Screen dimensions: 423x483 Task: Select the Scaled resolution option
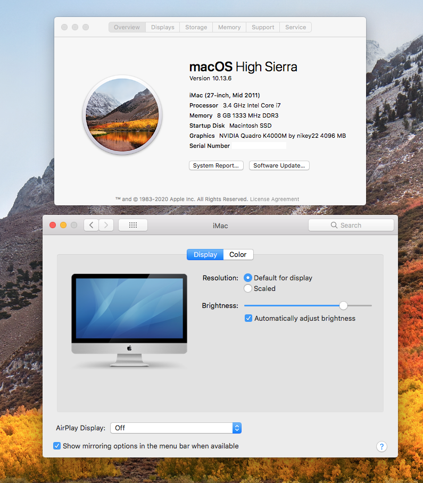[x=248, y=288]
